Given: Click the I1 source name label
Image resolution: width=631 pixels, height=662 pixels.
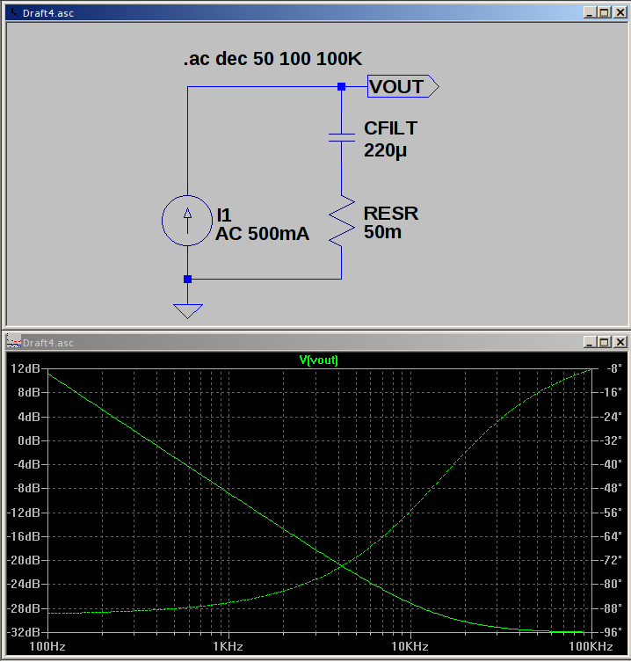Looking at the screenshot, I should (x=224, y=215).
